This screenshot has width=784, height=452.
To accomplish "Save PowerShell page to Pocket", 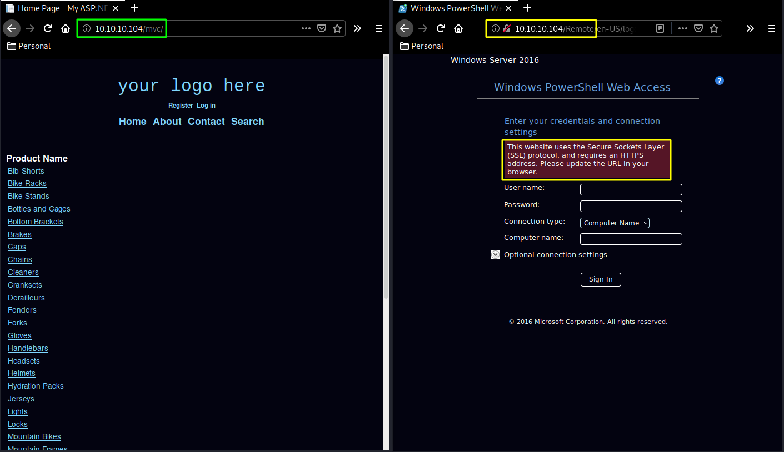I will point(698,28).
